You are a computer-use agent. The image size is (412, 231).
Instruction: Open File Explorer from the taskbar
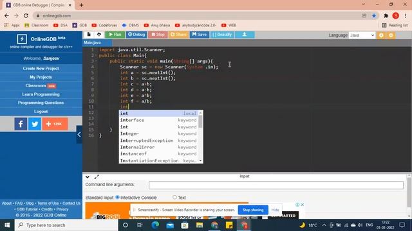[x=200, y=225]
